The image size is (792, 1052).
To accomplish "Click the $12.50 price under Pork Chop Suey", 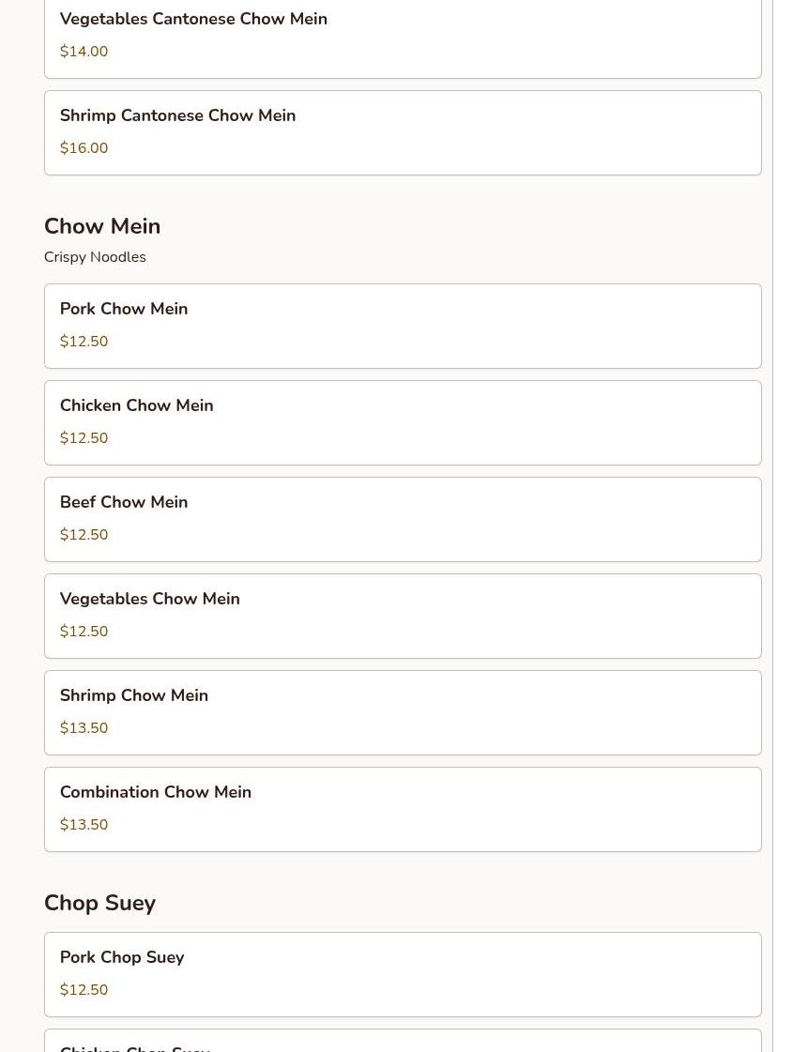I will 84,990.
